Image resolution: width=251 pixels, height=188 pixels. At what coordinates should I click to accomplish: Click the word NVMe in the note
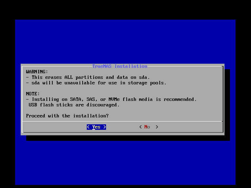tap(114, 100)
